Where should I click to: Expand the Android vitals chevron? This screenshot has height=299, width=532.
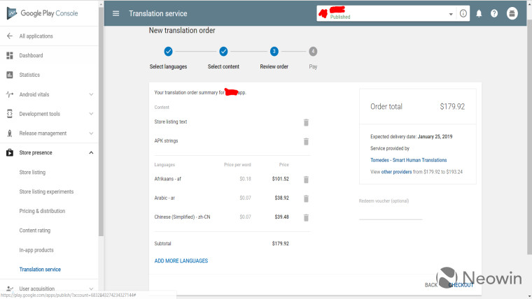point(91,94)
